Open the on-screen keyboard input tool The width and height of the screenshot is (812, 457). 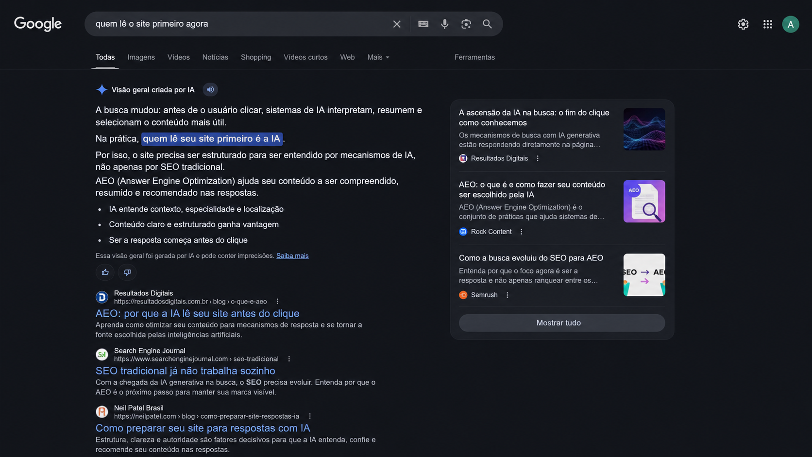423,24
